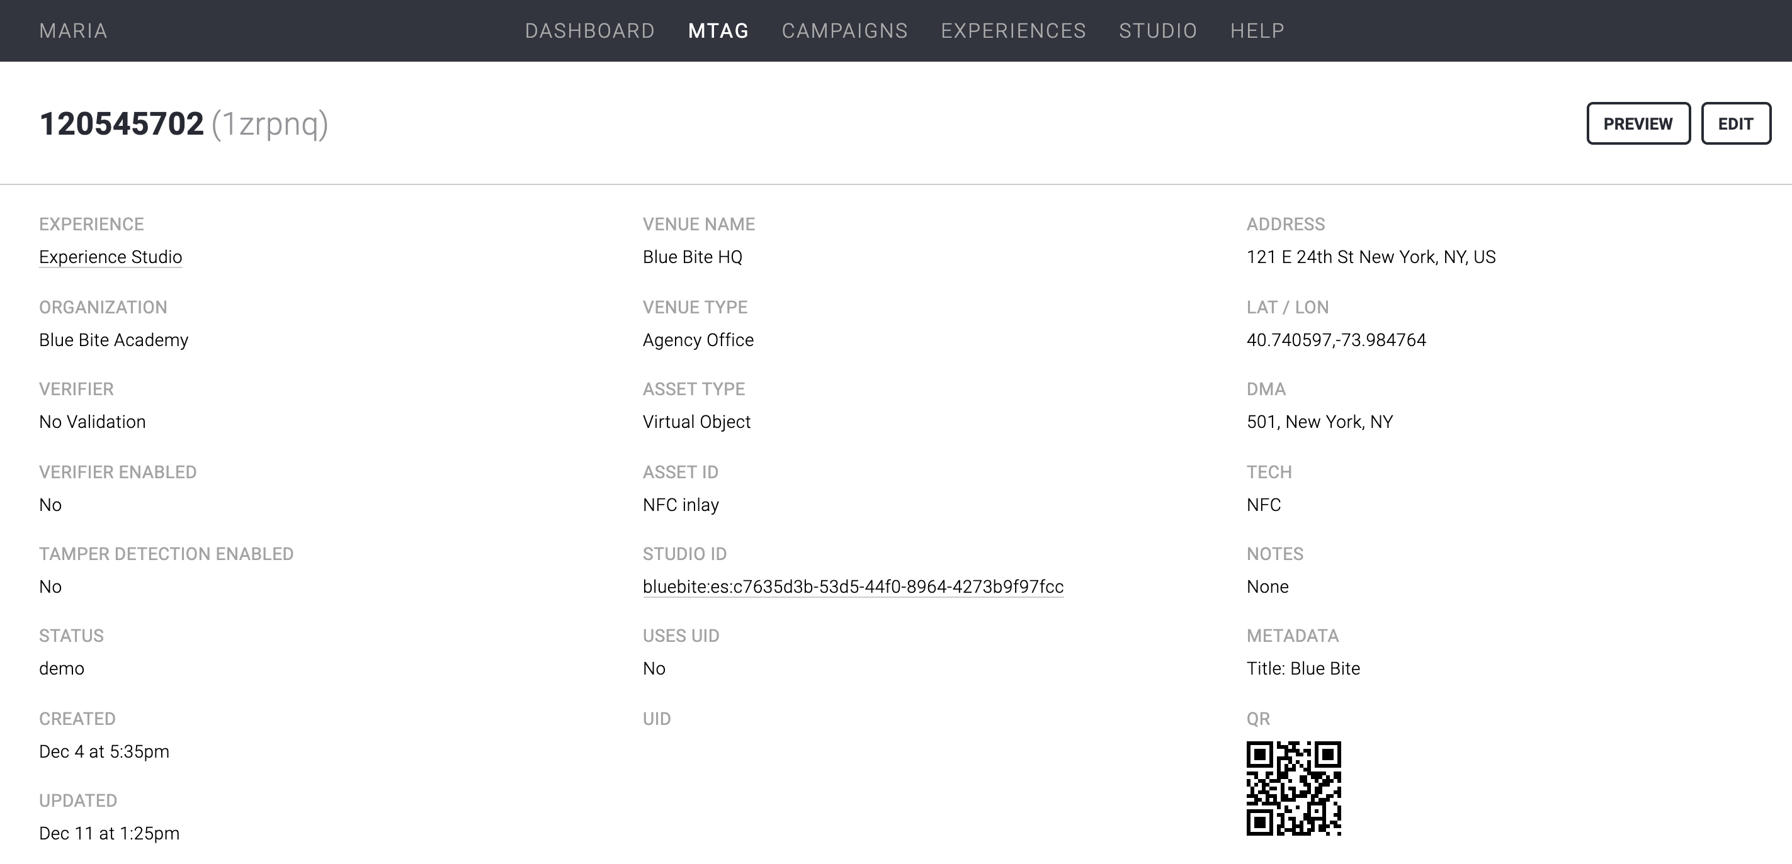Image resolution: width=1792 pixels, height=864 pixels.
Task: Click the STUDIO ID field label
Action: [x=684, y=554]
